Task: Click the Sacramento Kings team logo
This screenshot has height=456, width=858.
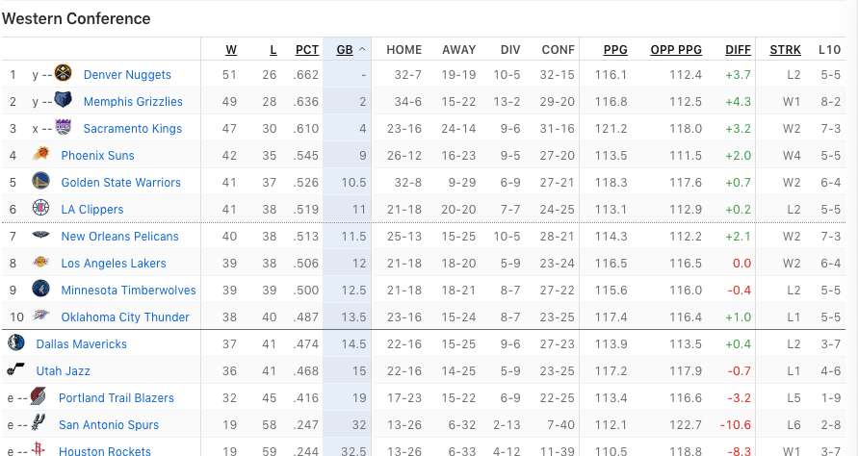Action: 64,129
